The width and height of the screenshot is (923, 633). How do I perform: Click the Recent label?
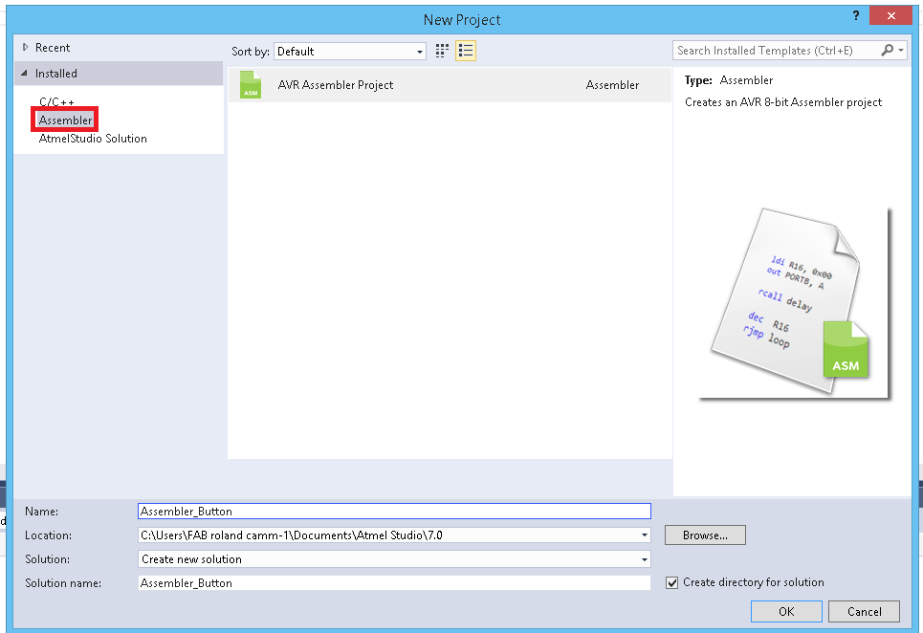click(x=53, y=48)
